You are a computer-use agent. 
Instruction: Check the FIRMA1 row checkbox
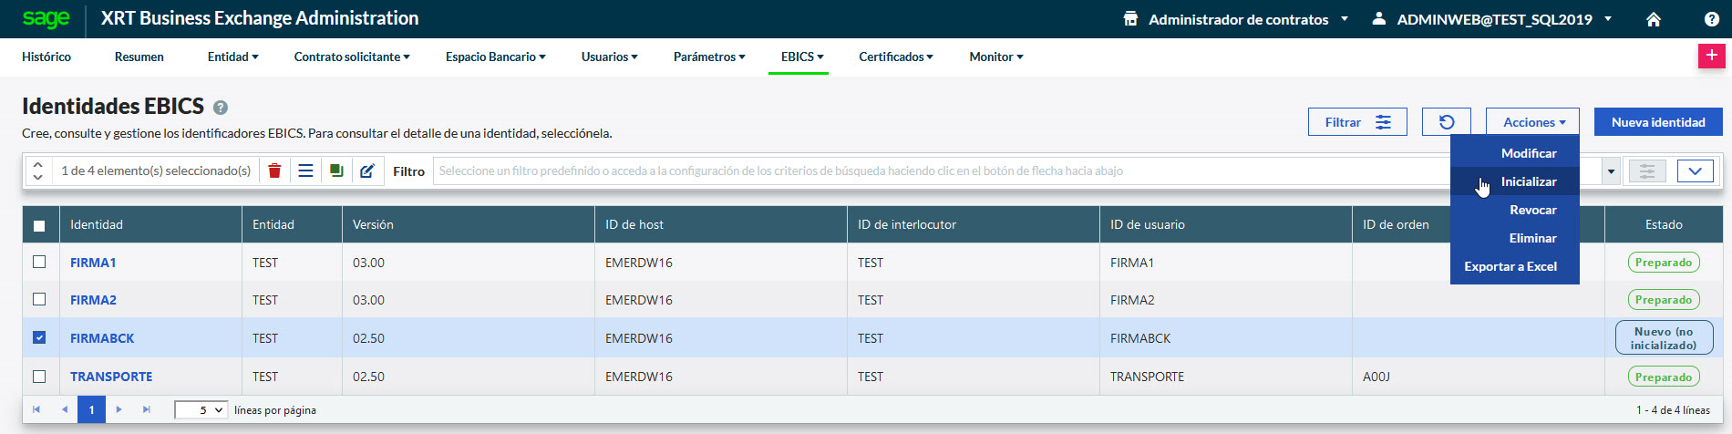click(39, 262)
